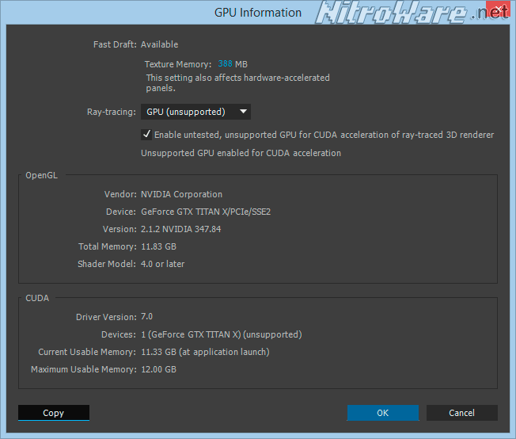
Task: Click the 2.1.2 NVIDIA 347.84 version text
Action: [x=181, y=229]
